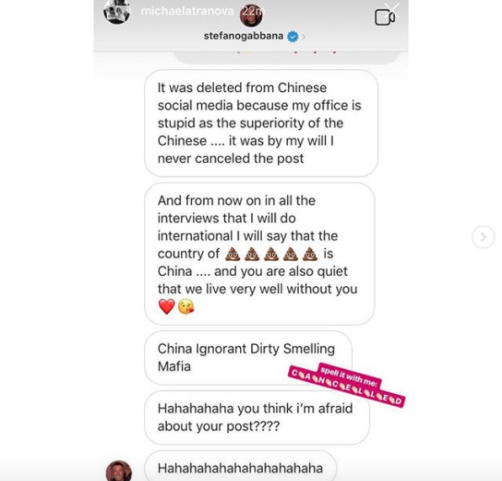Start video call via camera icon
502x481 pixels.
click(x=384, y=18)
